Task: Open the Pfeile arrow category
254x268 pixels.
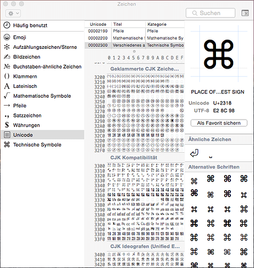Action: (x=42, y=106)
